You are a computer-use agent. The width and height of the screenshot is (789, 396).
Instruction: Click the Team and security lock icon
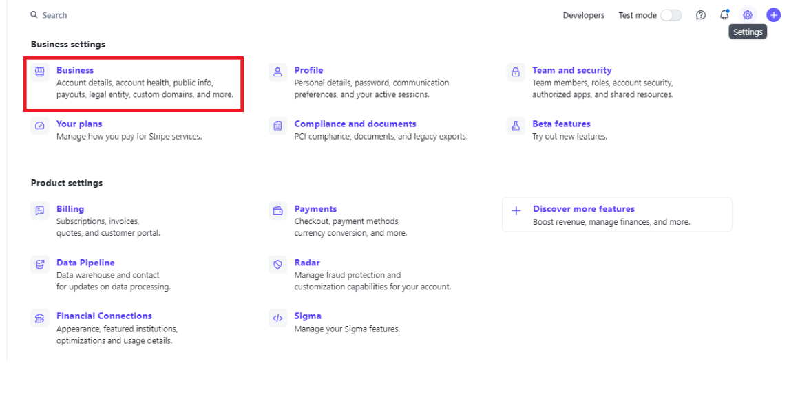point(516,72)
